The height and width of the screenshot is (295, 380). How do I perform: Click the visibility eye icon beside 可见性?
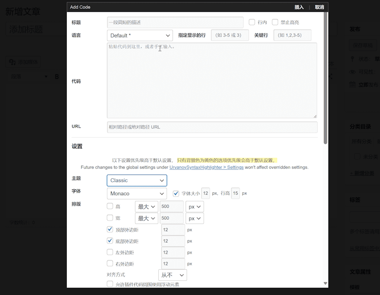click(352, 72)
